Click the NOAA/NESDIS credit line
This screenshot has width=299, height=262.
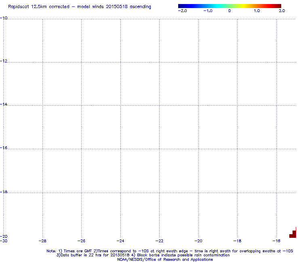pos(165,260)
